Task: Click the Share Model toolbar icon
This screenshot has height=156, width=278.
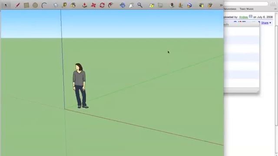Action: [210, 5]
